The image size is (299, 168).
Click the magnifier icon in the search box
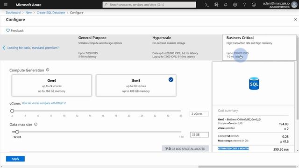tap(106, 5)
